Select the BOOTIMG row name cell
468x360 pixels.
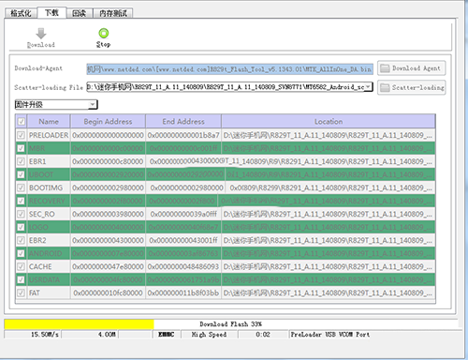(x=49, y=187)
